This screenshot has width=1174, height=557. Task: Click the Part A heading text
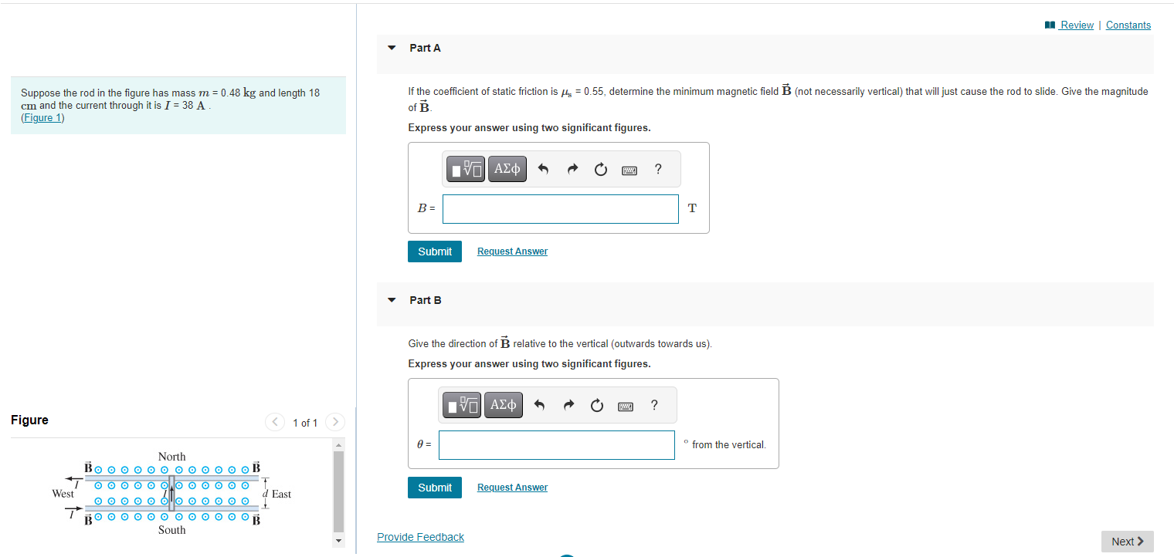pos(425,48)
